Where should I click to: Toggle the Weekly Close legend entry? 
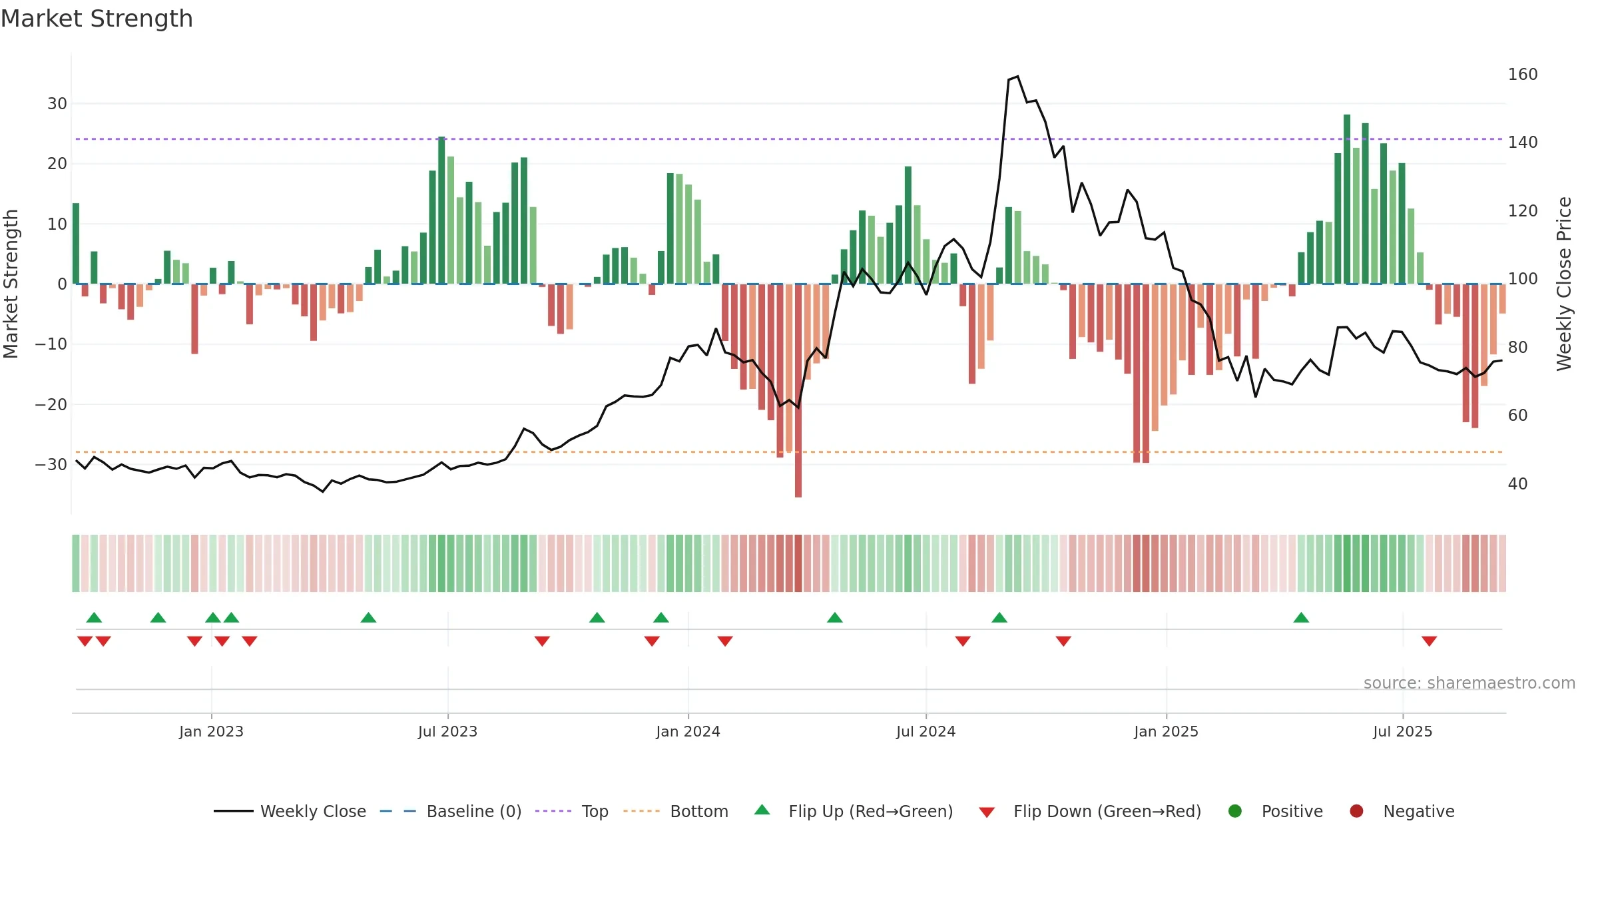[x=290, y=811]
